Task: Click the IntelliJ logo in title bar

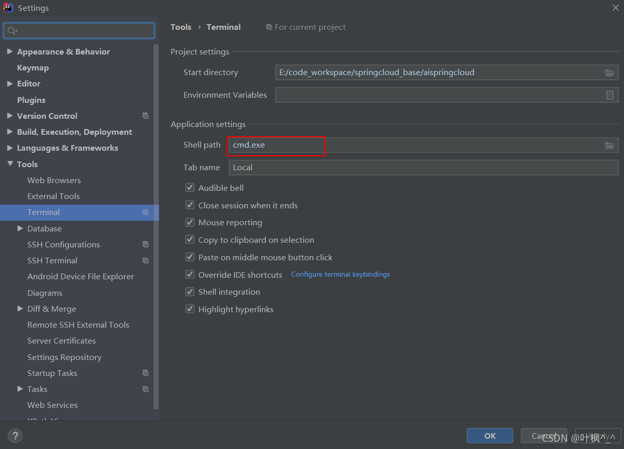Action: (8, 8)
